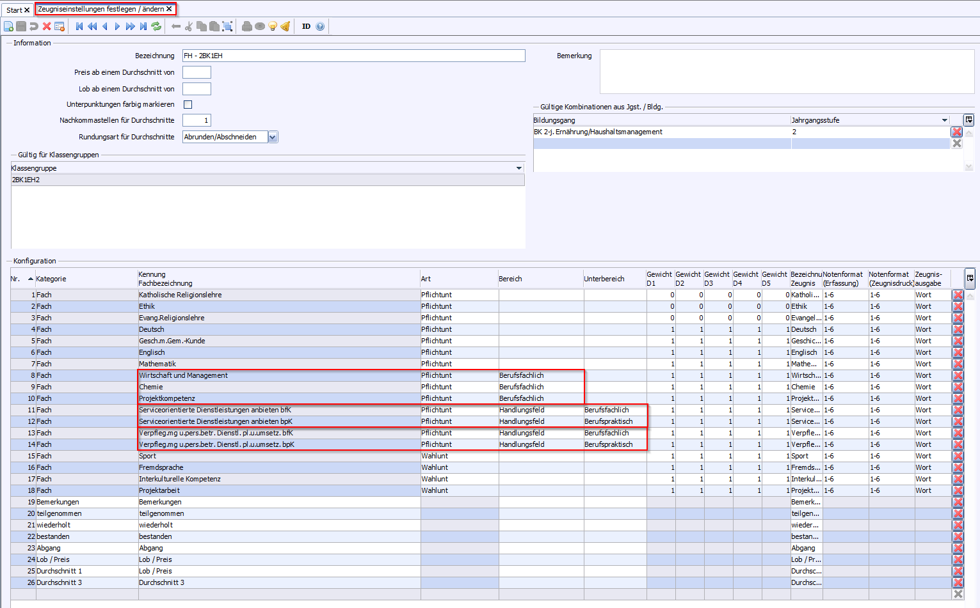Image resolution: width=980 pixels, height=608 pixels.
Task: Click the golden bell notification icon
Action: click(x=285, y=26)
